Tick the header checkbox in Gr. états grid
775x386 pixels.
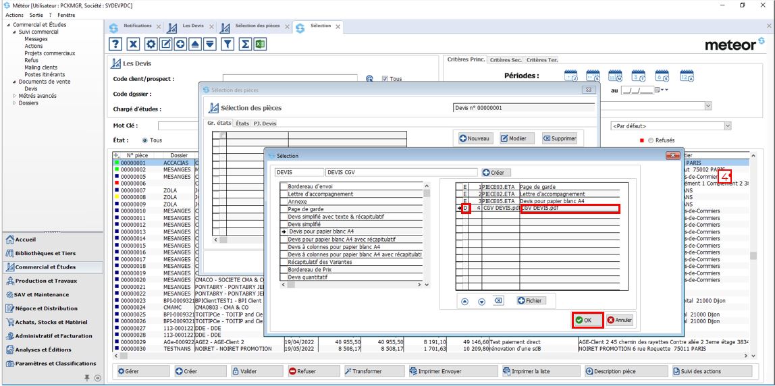tap(223, 135)
